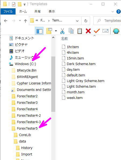Sort by the 名前 column header
The width and height of the screenshot is (121, 160).
(64, 39)
